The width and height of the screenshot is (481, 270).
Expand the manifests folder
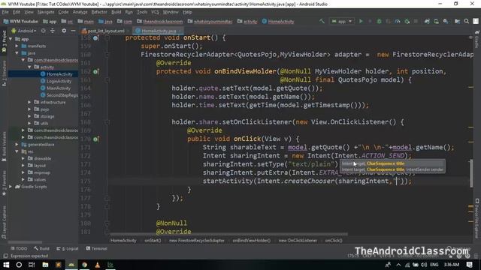click(x=17, y=46)
